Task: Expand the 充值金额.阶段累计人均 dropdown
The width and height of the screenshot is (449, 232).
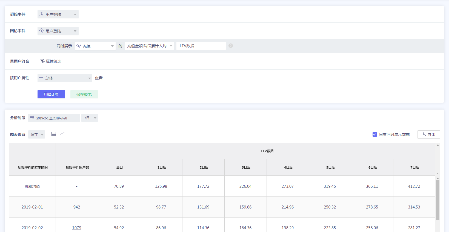Action: tap(149, 46)
